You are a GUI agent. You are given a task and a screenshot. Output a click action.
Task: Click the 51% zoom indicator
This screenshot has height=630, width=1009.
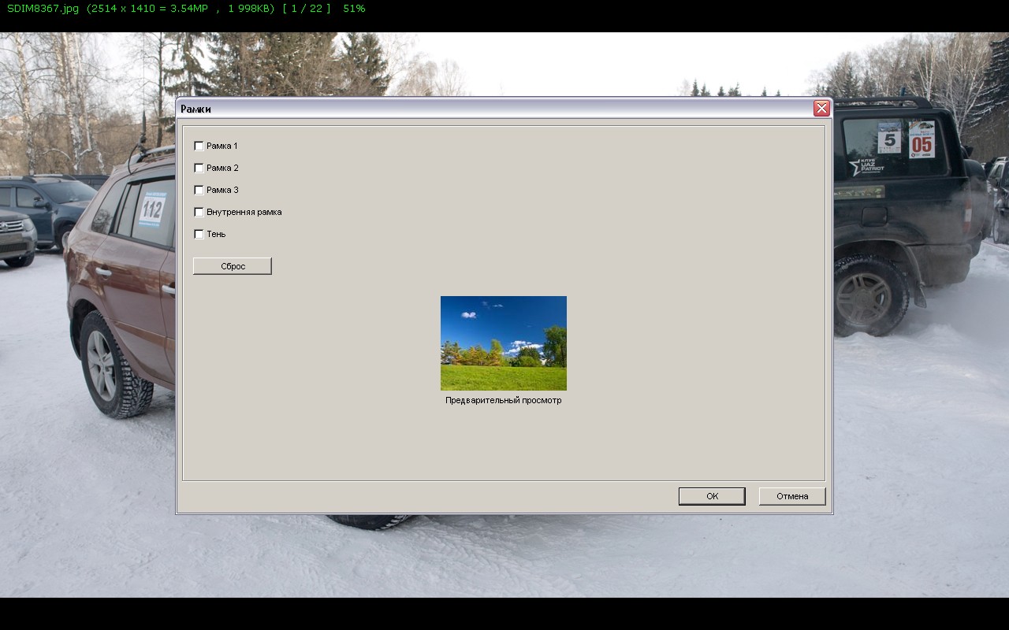click(x=354, y=9)
